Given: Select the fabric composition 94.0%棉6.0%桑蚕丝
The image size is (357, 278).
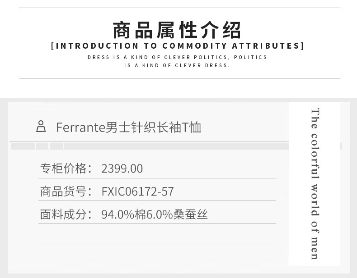Looking at the screenshot, I should (155, 214).
